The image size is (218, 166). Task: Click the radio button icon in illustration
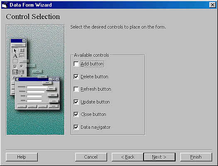click(22, 67)
